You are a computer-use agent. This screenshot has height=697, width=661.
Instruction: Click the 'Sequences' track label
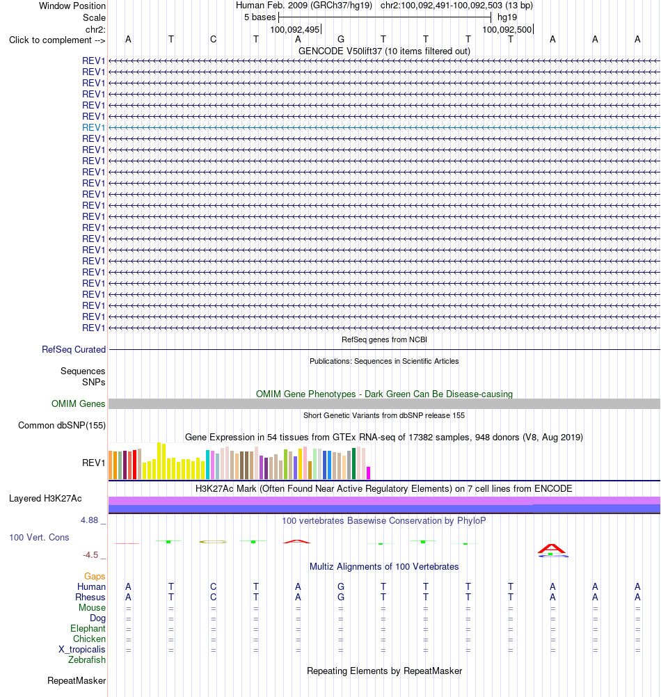point(83,371)
